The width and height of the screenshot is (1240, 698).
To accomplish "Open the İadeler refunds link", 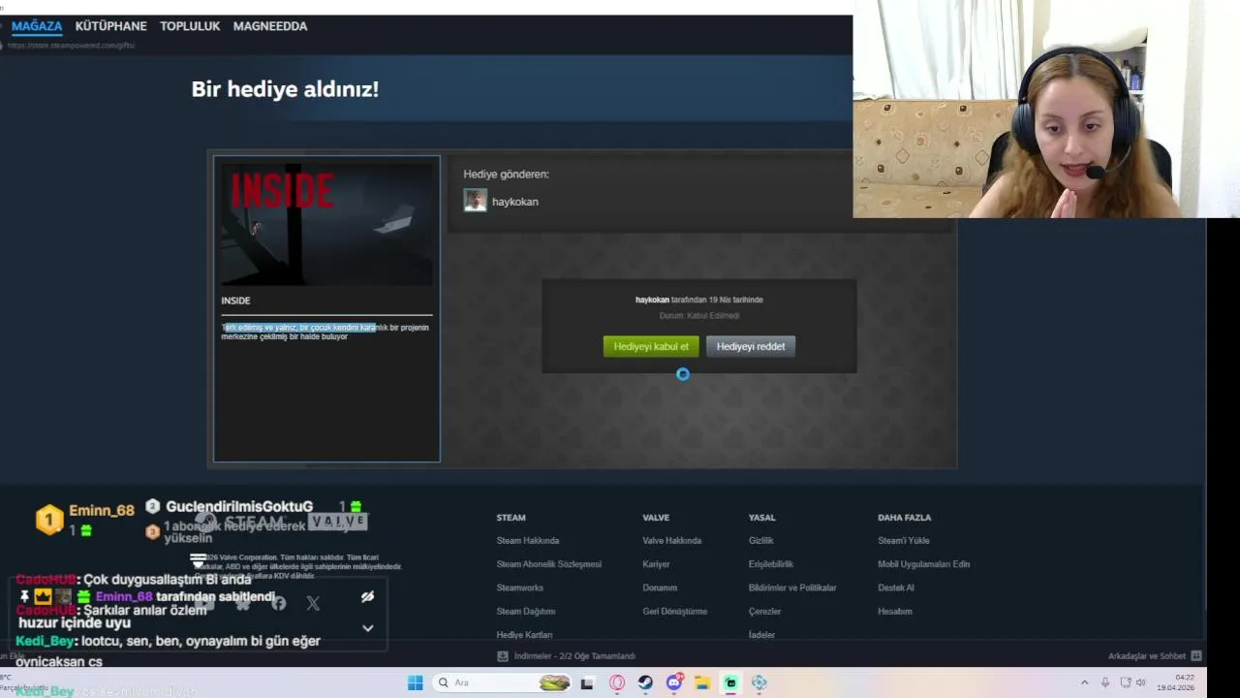I will tap(761, 635).
